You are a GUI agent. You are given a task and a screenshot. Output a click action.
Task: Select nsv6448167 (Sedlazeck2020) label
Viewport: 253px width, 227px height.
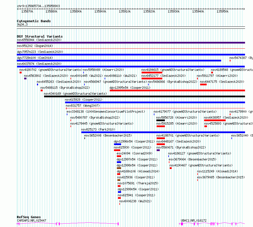tap(179, 141)
